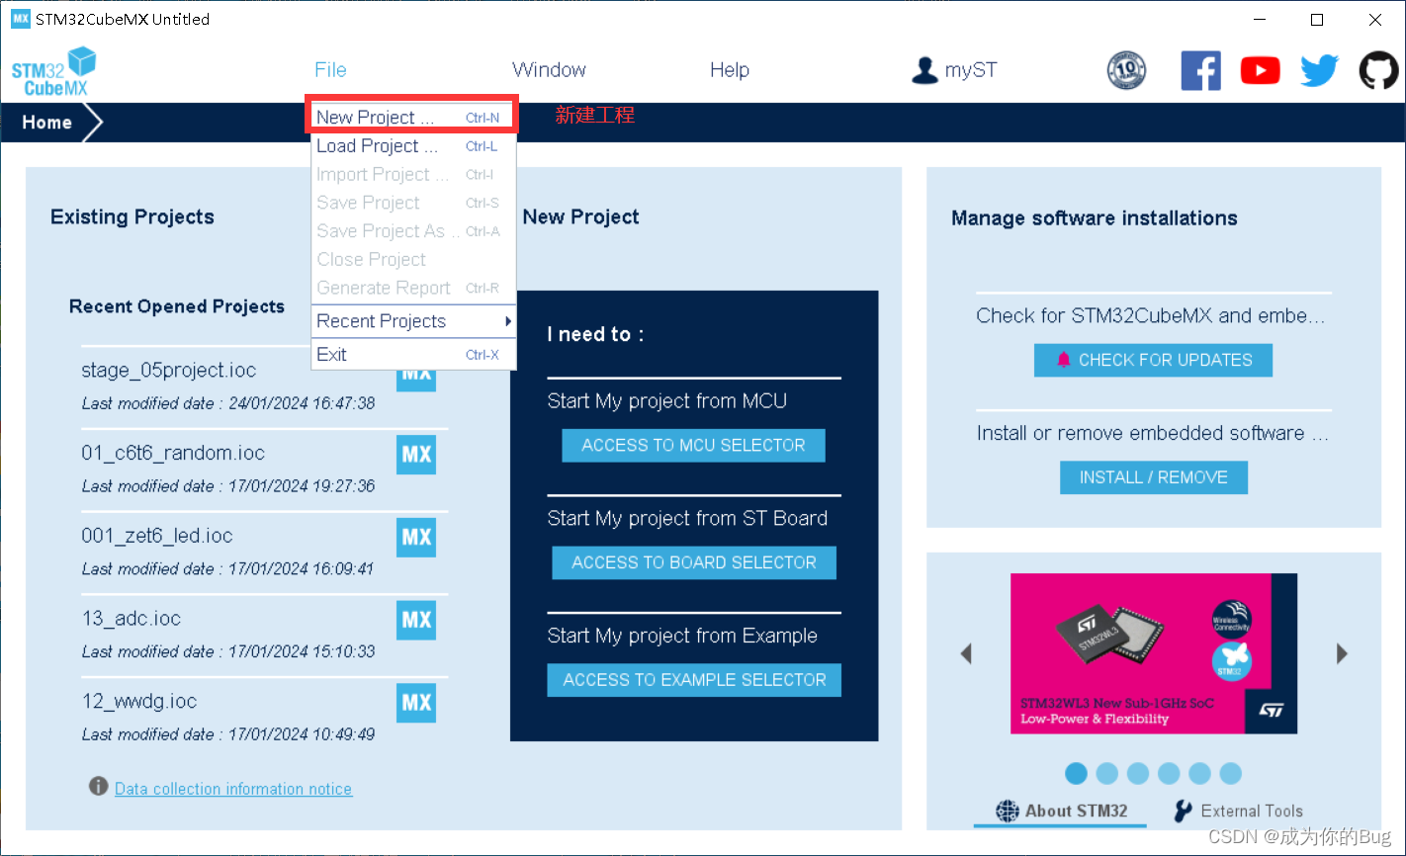Select the first carousel dot

click(1077, 773)
